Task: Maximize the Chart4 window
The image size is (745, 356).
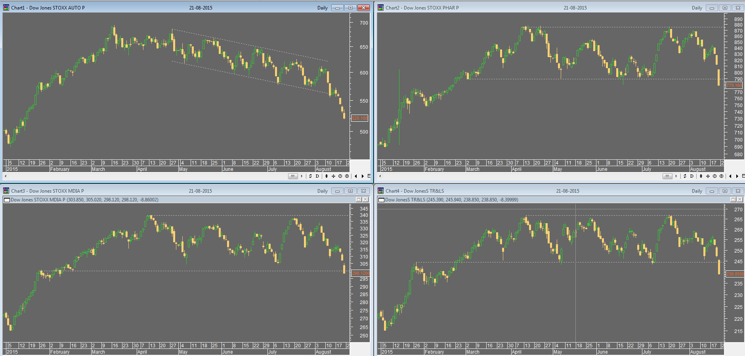Action: (x=725, y=191)
